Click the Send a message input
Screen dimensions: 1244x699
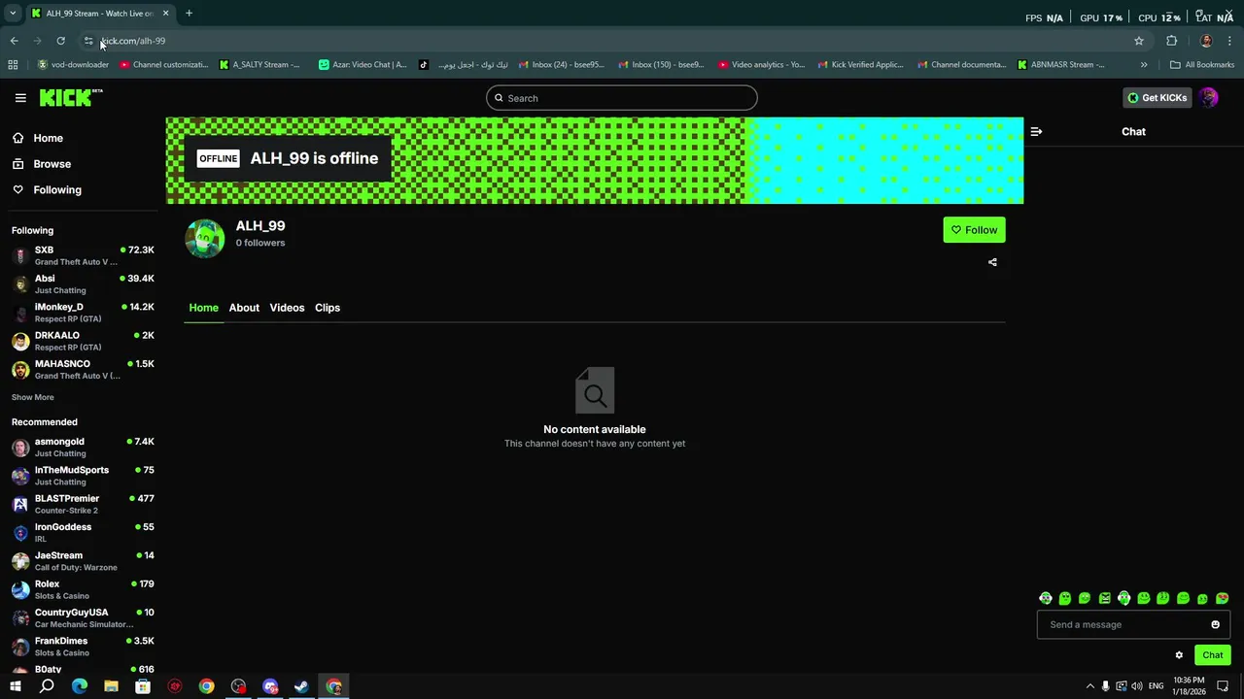pyautogui.click(x=1133, y=624)
